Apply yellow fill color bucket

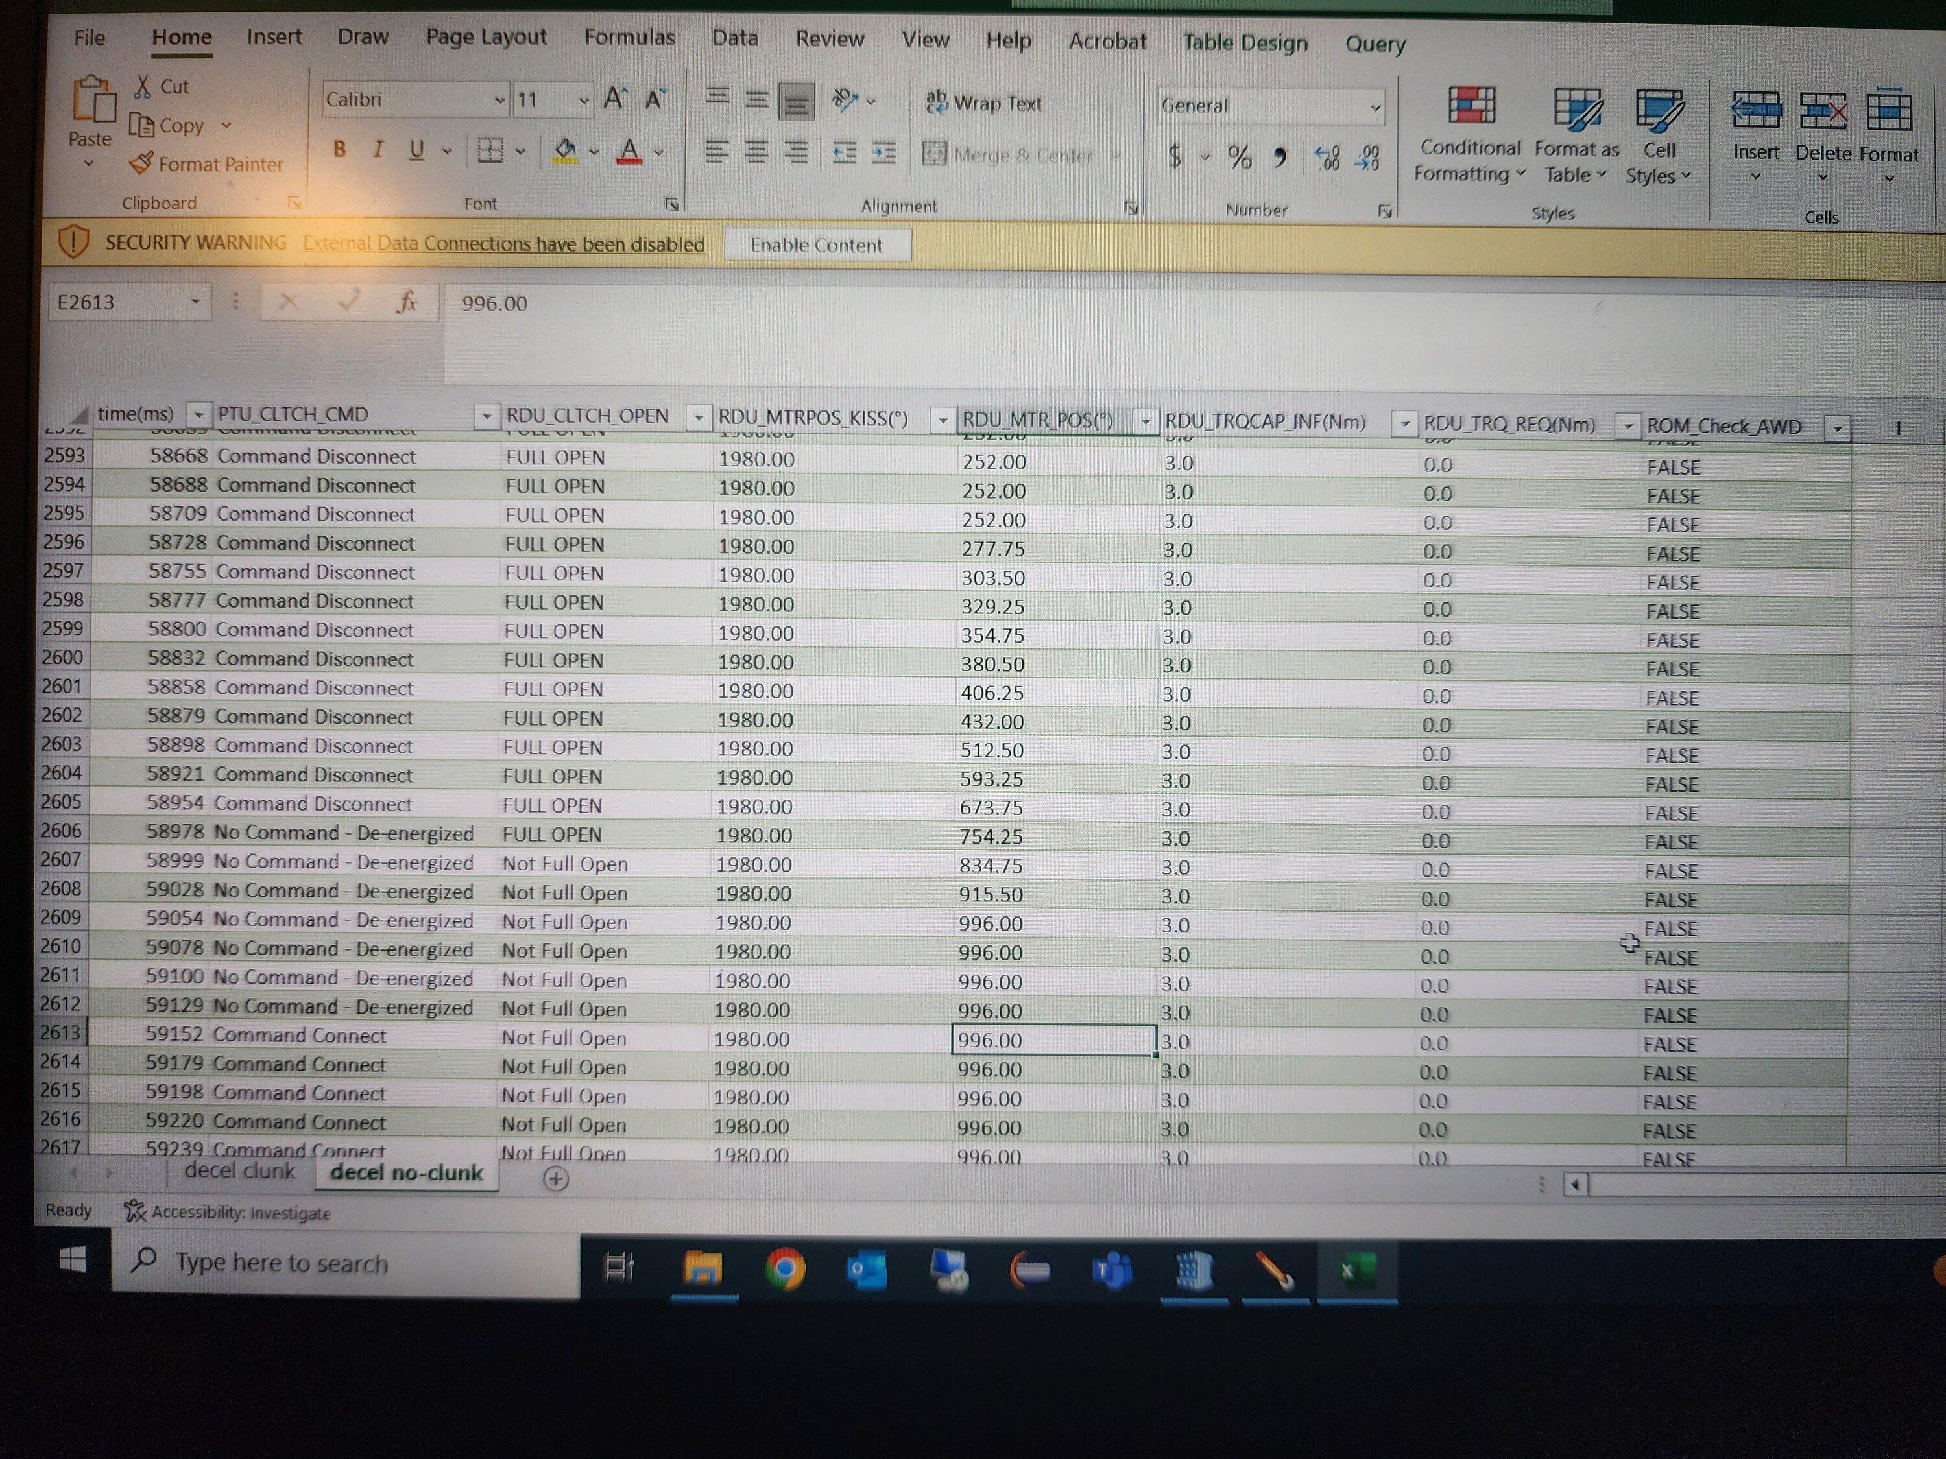point(565,151)
